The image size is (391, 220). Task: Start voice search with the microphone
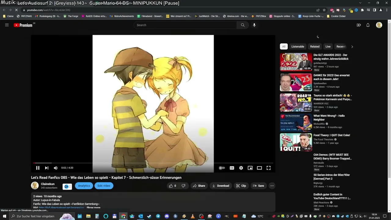[x=254, y=25]
